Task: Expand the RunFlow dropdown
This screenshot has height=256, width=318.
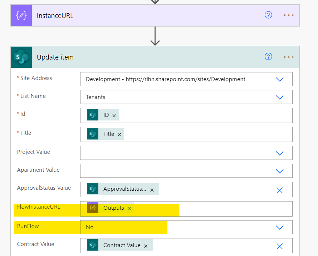Action: tap(280, 227)
